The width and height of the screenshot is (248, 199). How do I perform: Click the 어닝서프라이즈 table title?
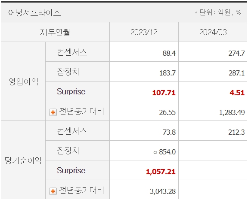tap(34, 12)
